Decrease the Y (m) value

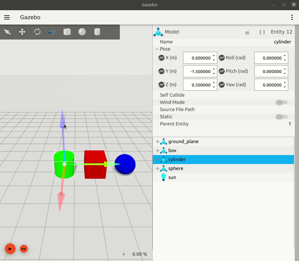pyautogui.click(x=214, y=74)
